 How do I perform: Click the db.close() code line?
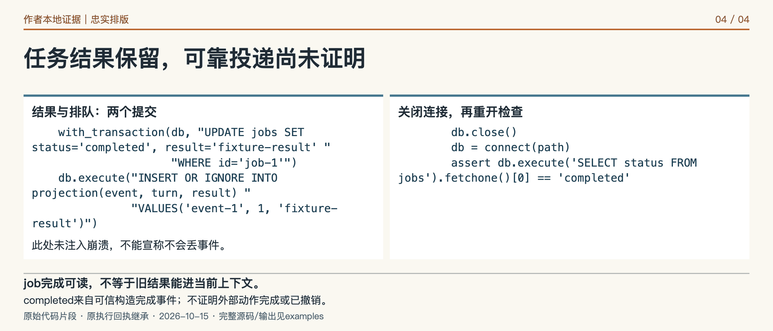coord(484,132)
